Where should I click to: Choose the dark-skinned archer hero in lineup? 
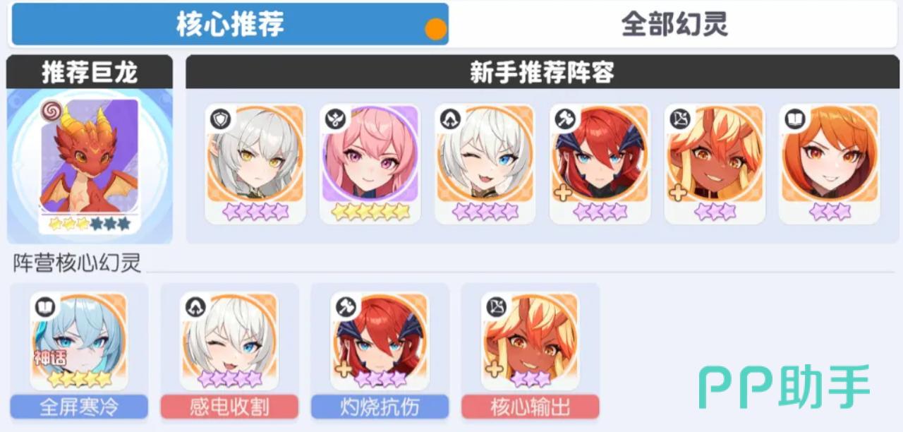point(715,164)
